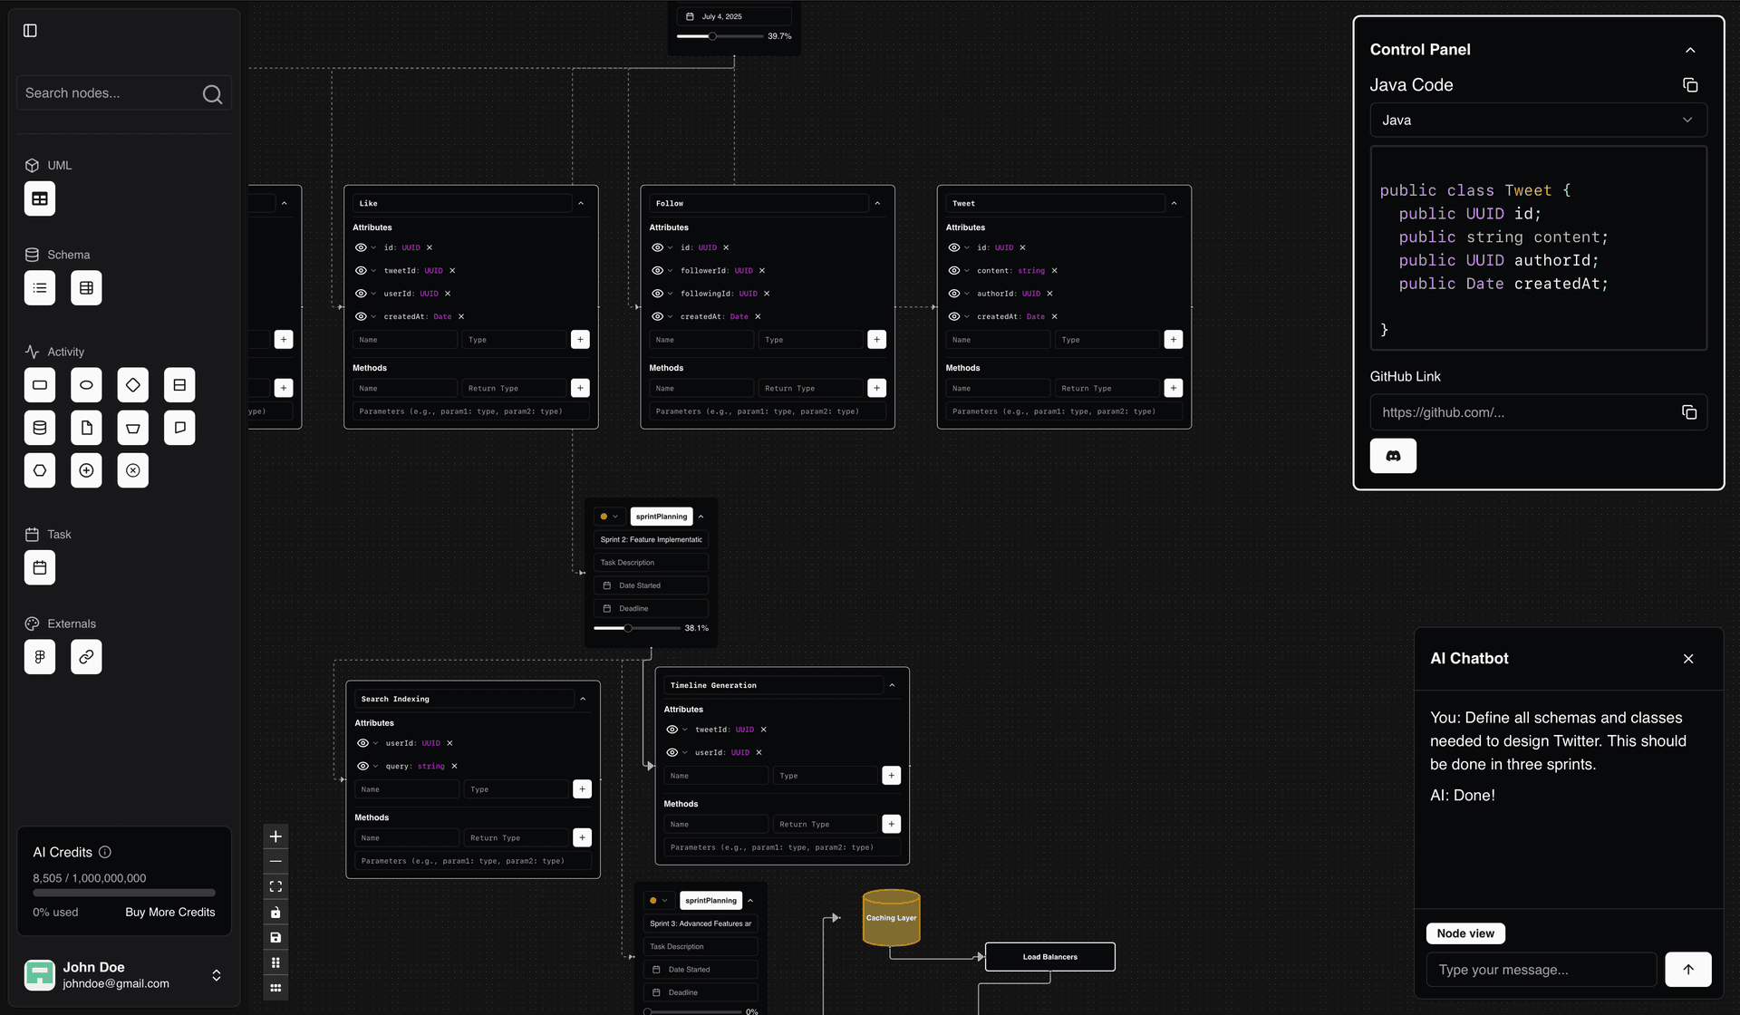Screen dimensions: 1740x1015
Task: Click the Task calendar node tool
Action: 40,567
